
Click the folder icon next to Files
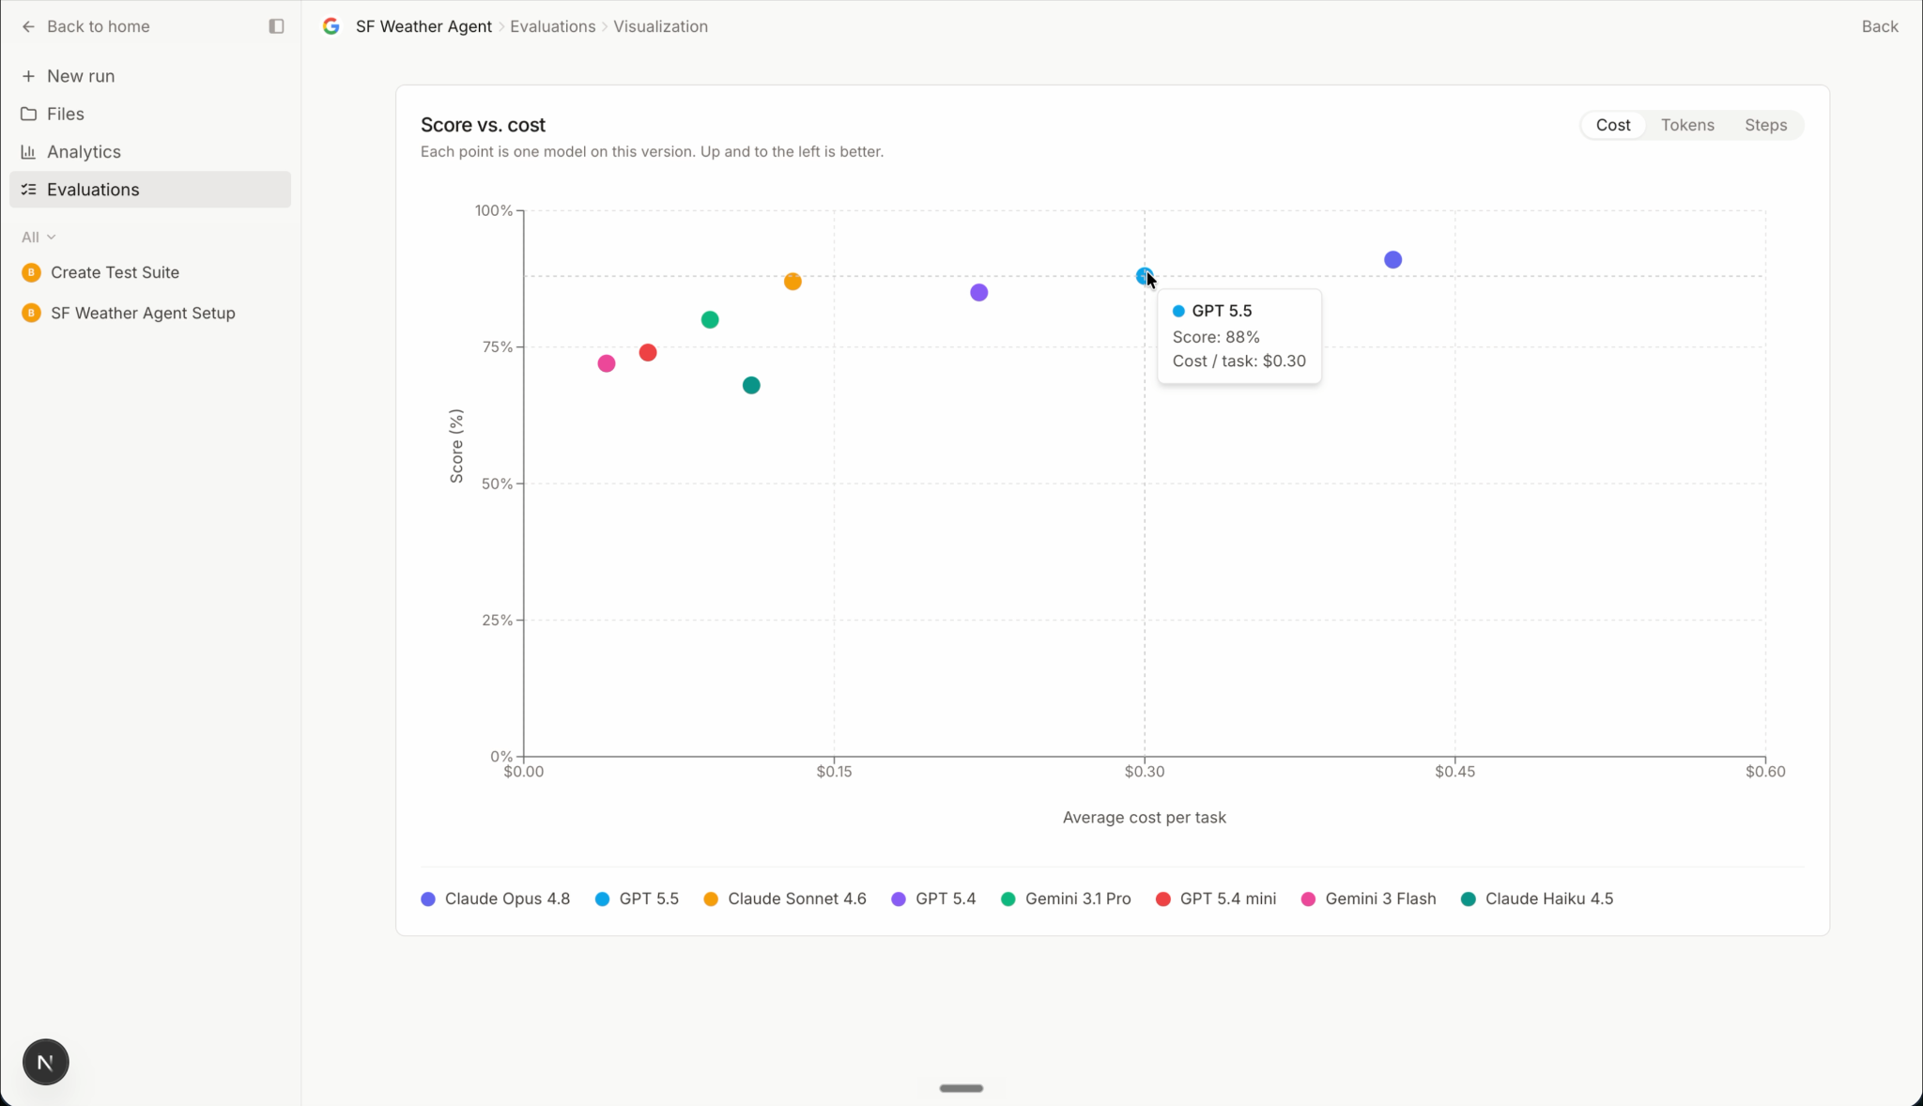click(x=28, y=114)
